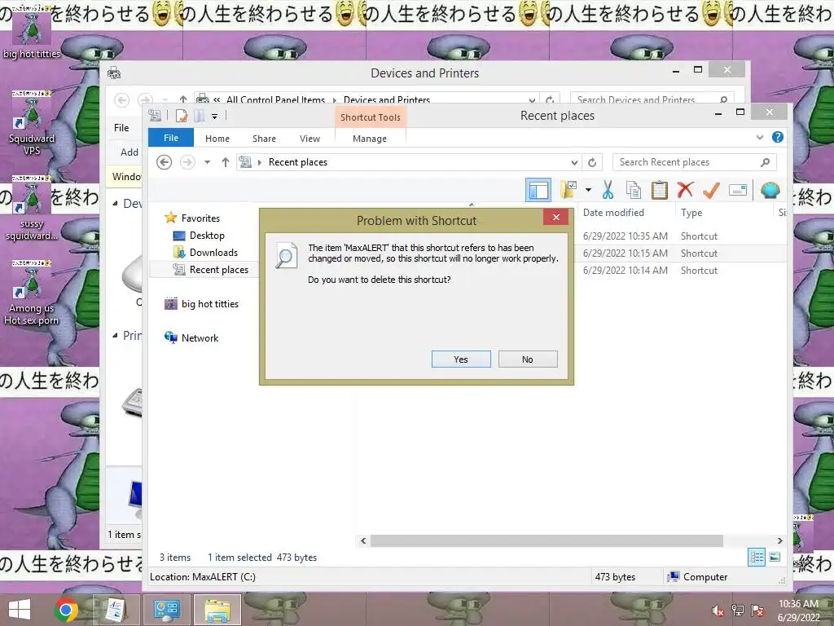Viewport: 834px width, 626px height.
Task: Click the breadcrumb arrow before Recent places
Action: (x=260, y=162)
